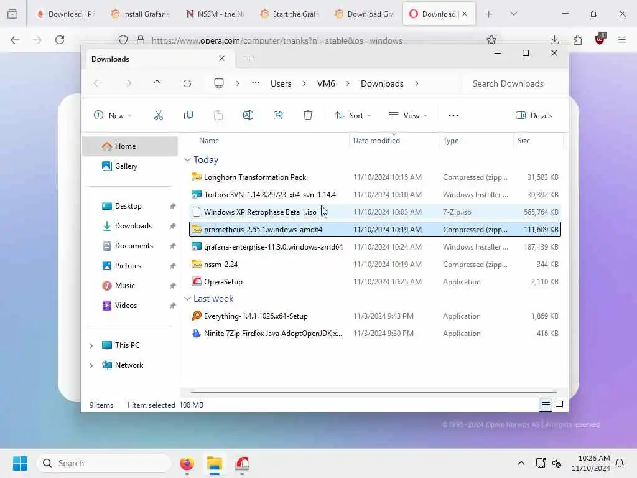Select Gallery in the navigation pane
637x478 pixels.
[130, 166]
